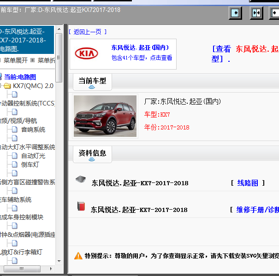Screen dimensions: 279x276
Task: Select 后侧方盲区碰撞警告系统 tree item
Action: [27, 182]
